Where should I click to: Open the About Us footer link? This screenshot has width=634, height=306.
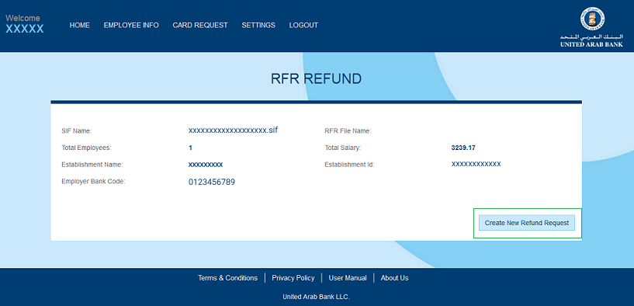(x=395, y=278)
